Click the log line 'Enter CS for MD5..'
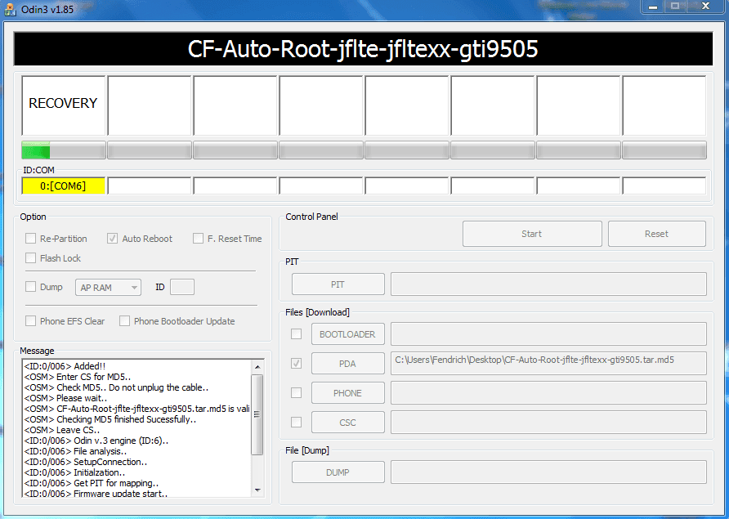The height and width of the screenshot is (519, 729). (x=78, y=377)
